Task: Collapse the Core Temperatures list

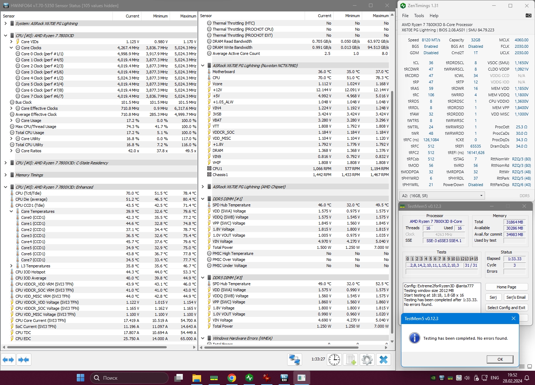Action: point(11,211)
